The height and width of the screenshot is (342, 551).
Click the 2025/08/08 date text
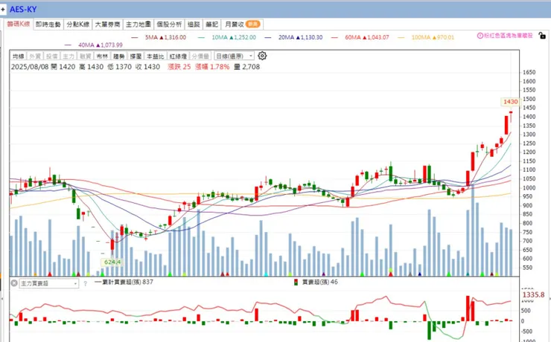tap(30, 67)
